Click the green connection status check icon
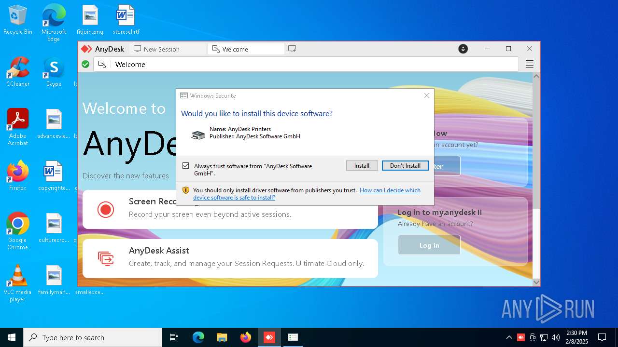 [85, 64]
